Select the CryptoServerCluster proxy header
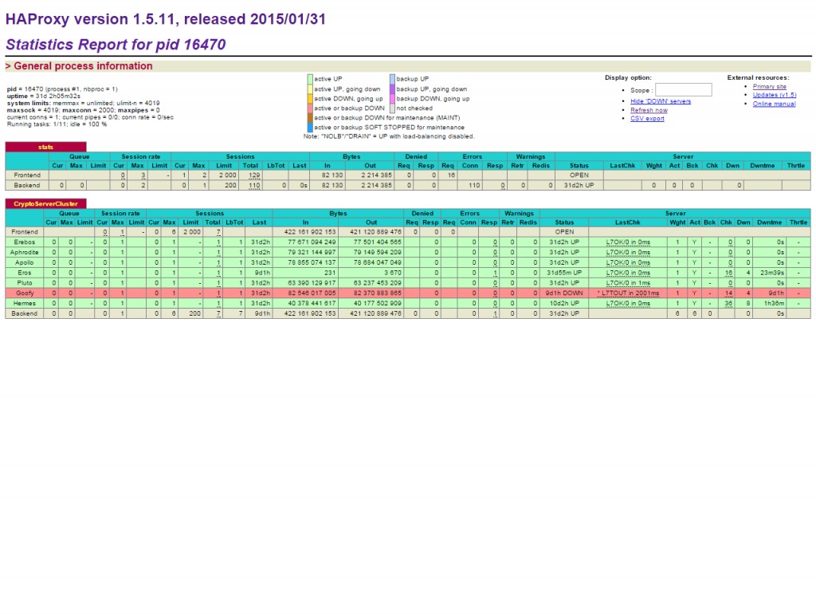 click(x=45, y=203)
